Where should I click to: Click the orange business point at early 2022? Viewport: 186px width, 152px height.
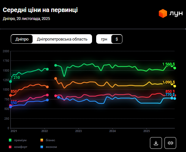47,87
